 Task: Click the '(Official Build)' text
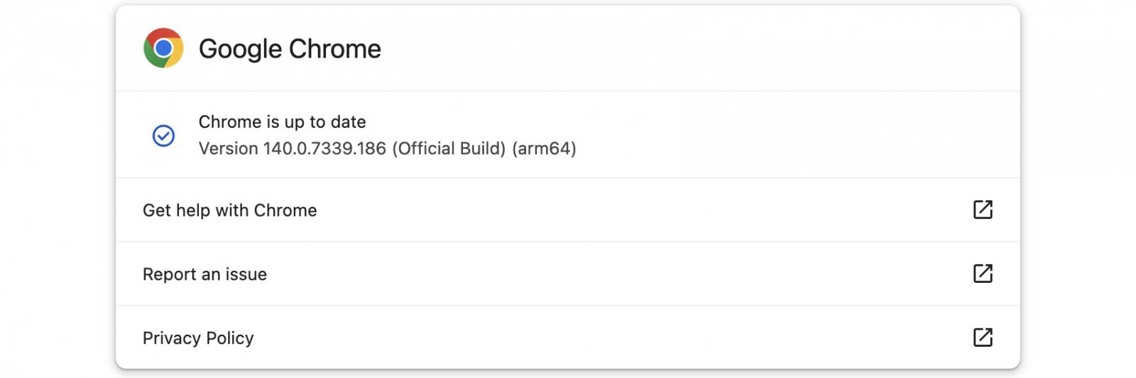tap(449, 148)
